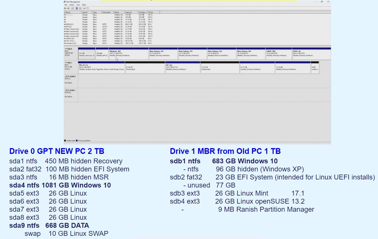Select the drive icon of New Volume (Q:) row
Screen dimensions: 378x239
coord(65,34)
